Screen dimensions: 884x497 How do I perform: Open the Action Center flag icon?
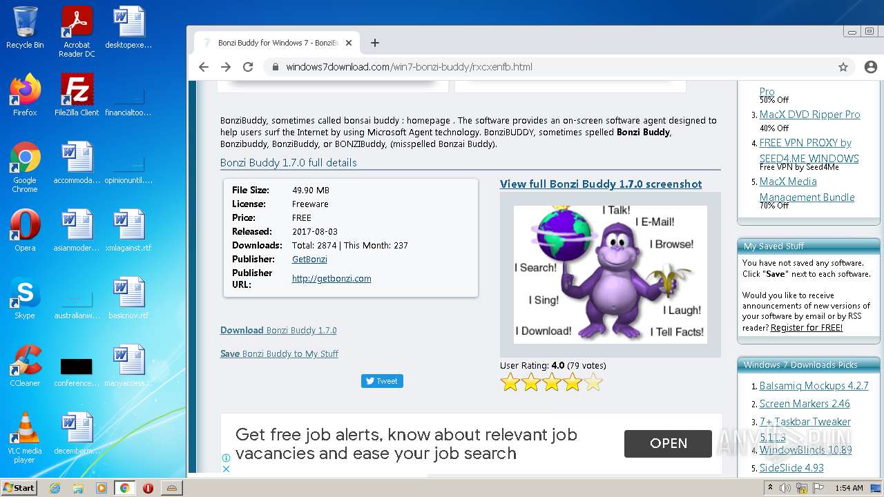(x=818, y=488)
